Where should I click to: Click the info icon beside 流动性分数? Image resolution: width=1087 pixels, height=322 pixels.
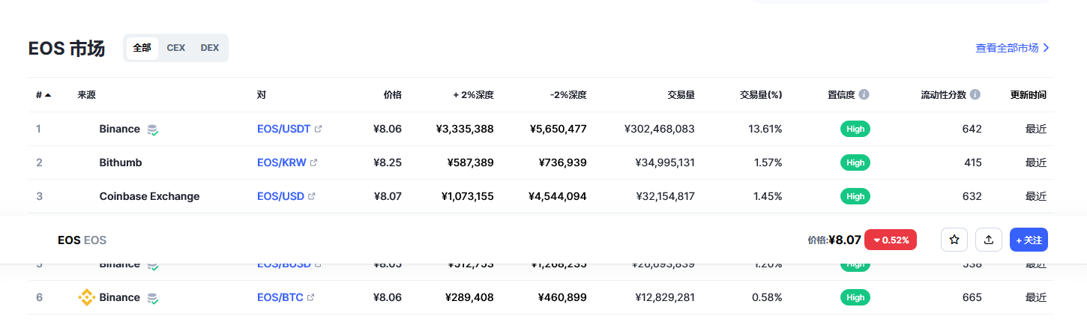(975, 95)
